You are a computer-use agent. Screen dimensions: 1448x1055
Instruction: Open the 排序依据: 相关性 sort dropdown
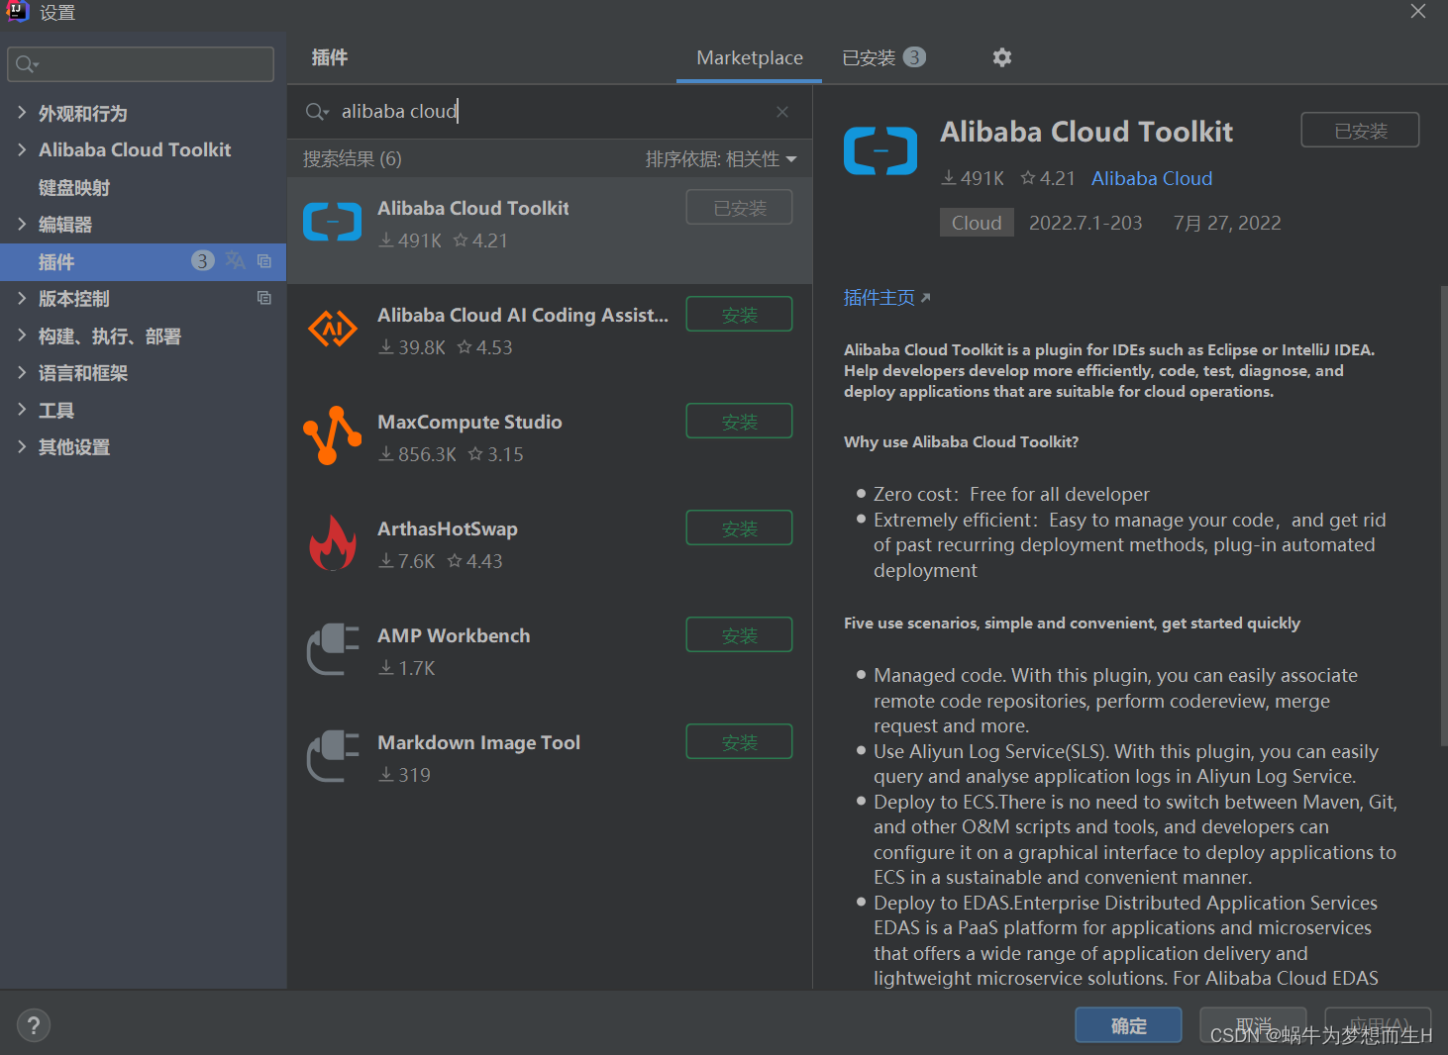721,159
